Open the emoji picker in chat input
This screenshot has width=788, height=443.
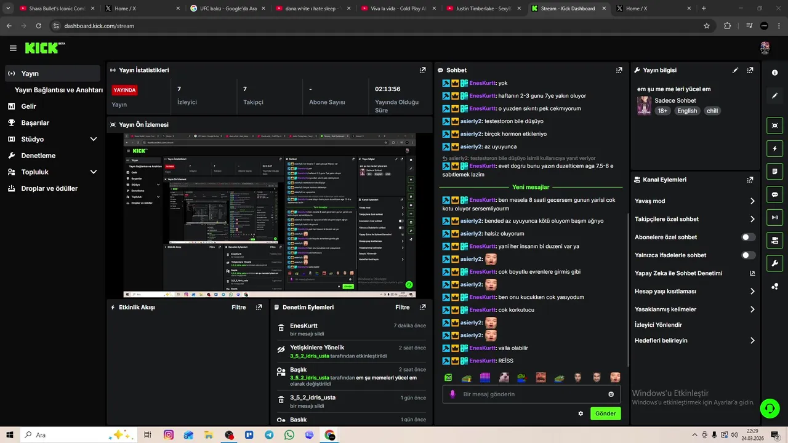(611, 394)
